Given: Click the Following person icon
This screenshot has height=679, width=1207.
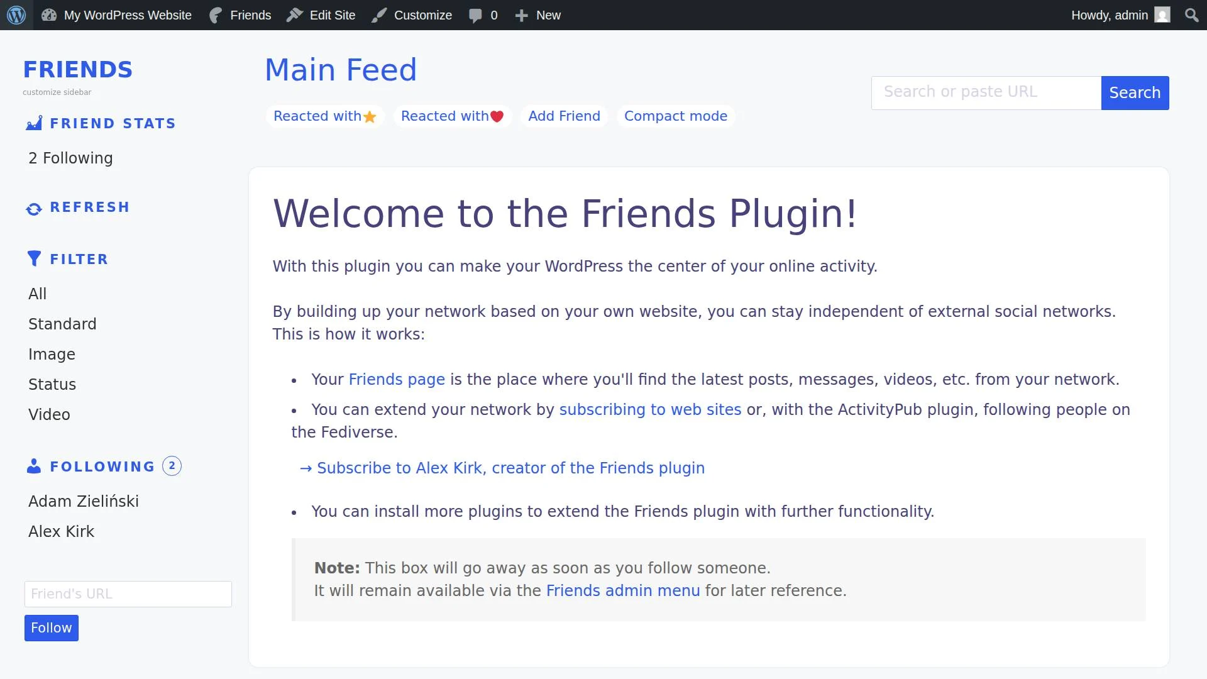Looking at the screenshot, I should click(x=34, y=466).
